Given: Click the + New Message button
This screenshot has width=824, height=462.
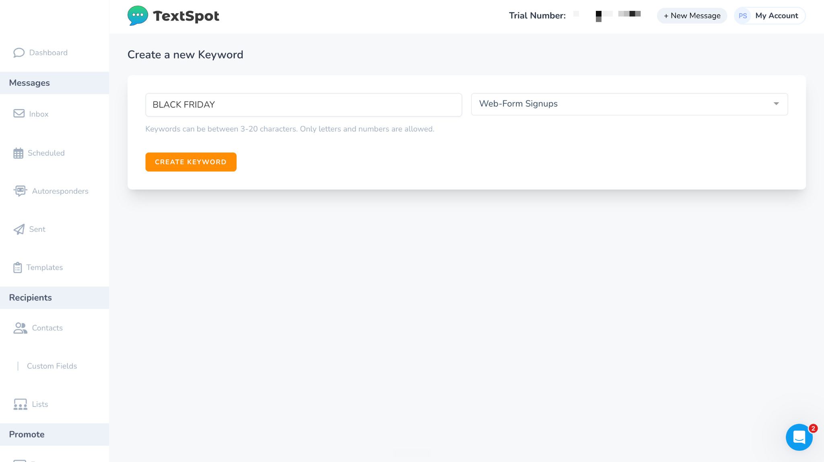Looking at the screenshot, I should pos(692,16).
